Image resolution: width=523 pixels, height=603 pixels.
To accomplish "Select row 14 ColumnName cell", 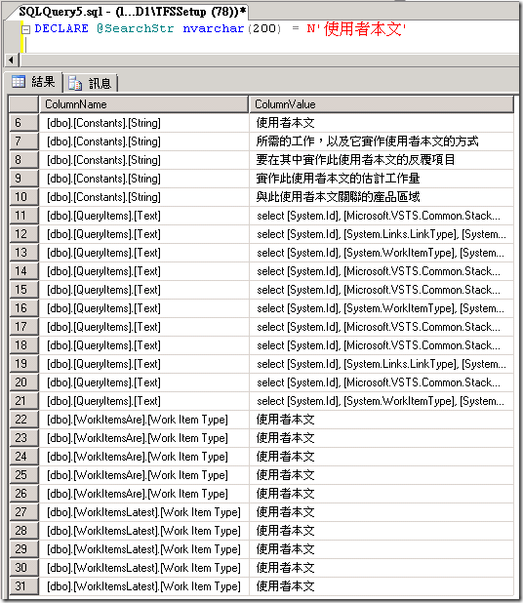I will tap(143, 271).
